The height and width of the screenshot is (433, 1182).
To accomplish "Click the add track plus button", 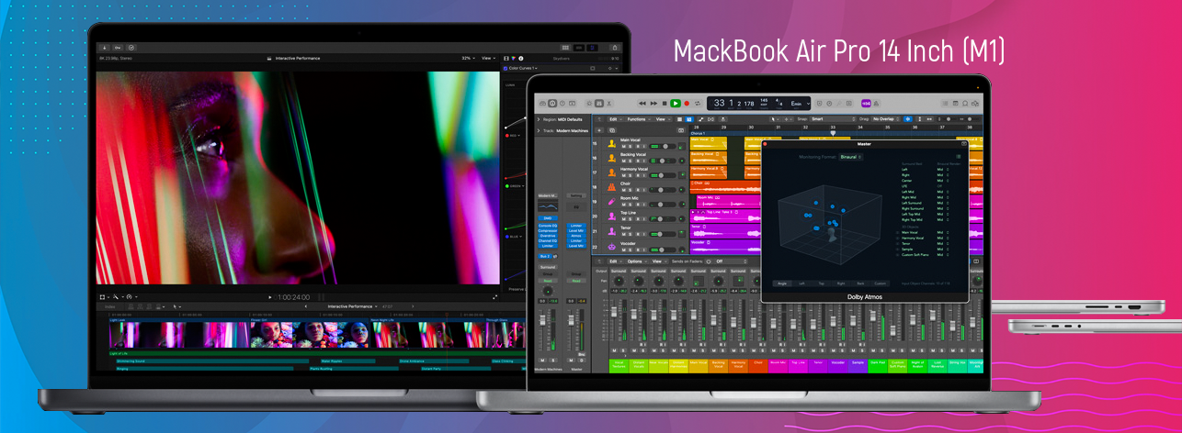I will [x=599, y=130].
